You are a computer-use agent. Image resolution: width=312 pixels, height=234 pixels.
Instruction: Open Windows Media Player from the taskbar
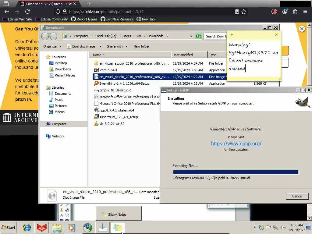(x=72, y=228)
